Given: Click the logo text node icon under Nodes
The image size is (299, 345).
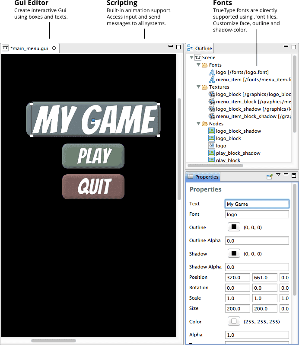Looking at the screenshot, I should pos(212,146).
